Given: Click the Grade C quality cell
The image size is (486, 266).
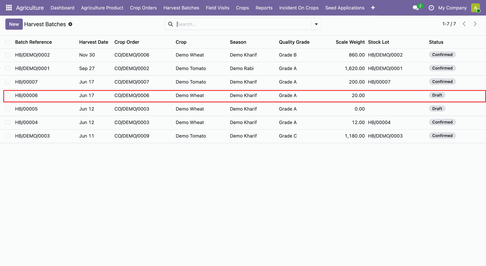Looking at the screenshot, I should (x=288, y=136).
